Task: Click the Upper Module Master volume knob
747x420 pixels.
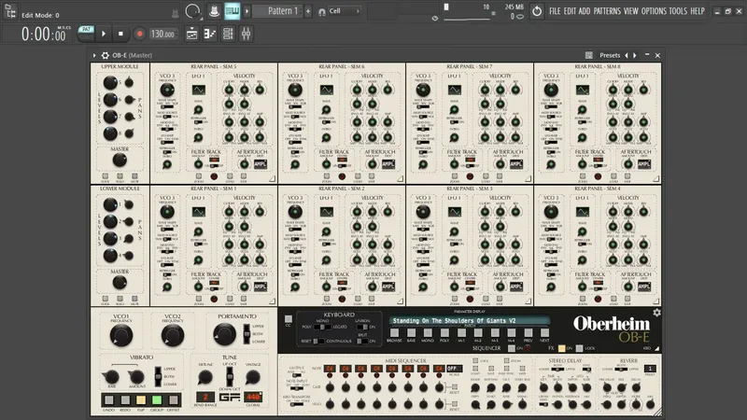Action: [120, 161]
